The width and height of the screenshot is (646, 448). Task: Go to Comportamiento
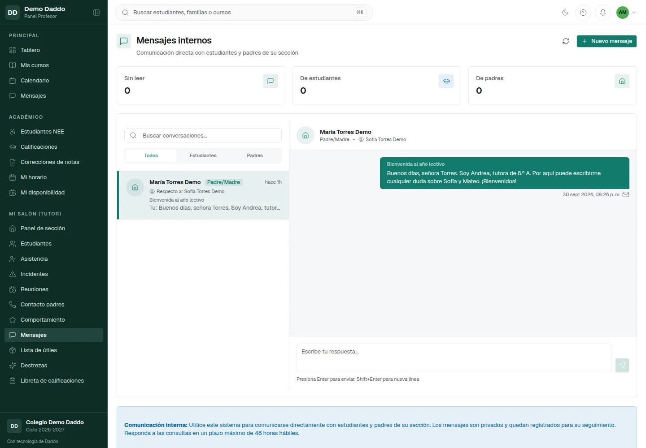point(54,320)
